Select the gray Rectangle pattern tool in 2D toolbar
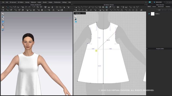 click(x=103, y=7)
